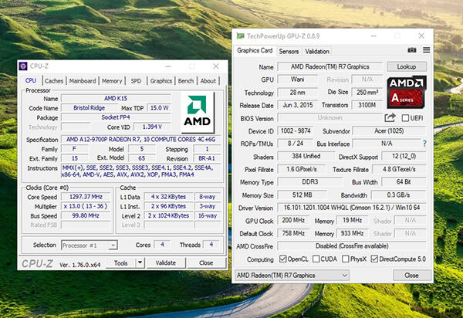This screenshot has width=463, height=318.
Task: Open the Memory tab in CPU-Z
Action: tap(112, 81)
